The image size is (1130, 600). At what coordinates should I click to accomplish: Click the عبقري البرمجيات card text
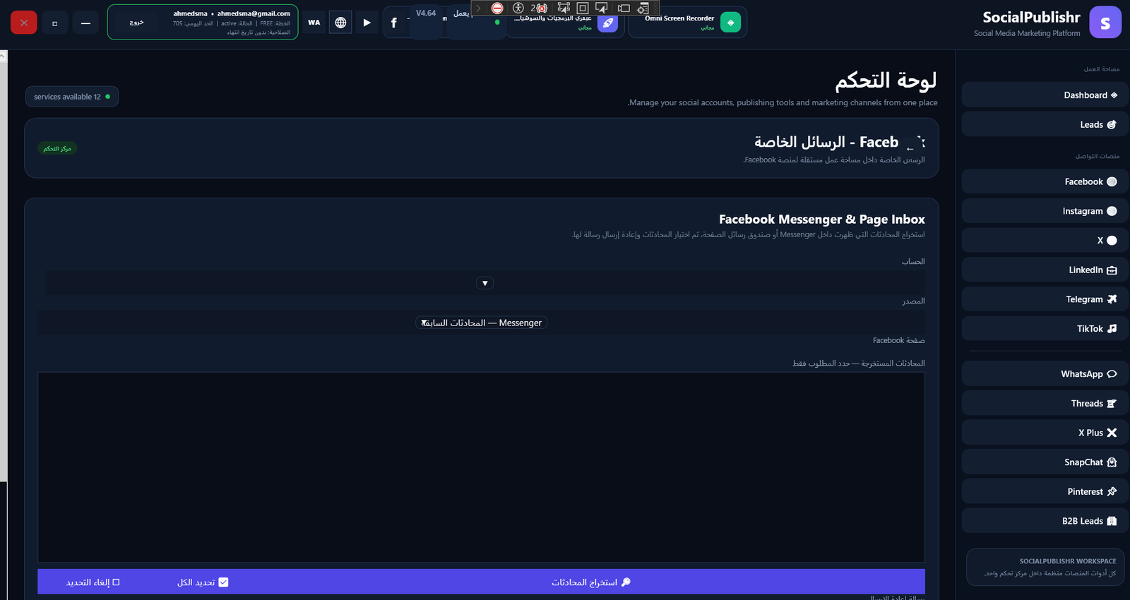[x=552, y=18]
